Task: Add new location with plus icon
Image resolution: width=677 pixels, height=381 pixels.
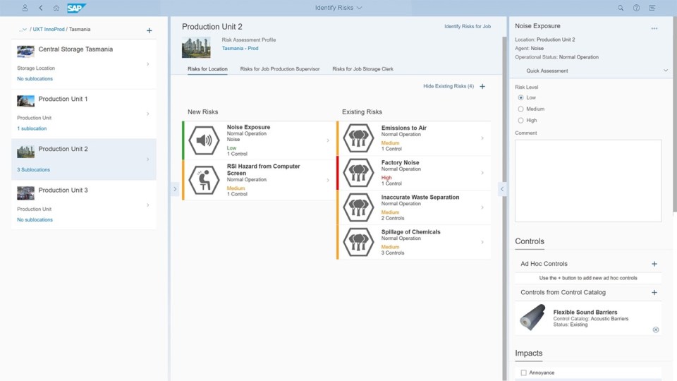Action: [149, 30]
